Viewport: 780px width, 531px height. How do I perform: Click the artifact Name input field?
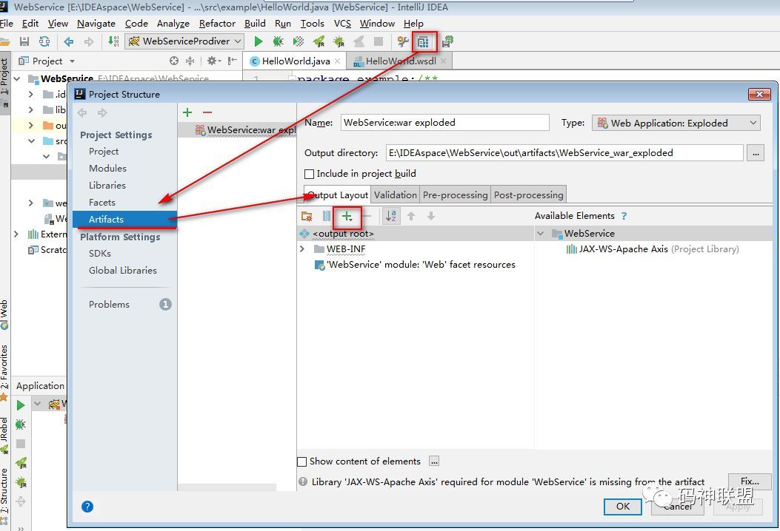point(444,123)
